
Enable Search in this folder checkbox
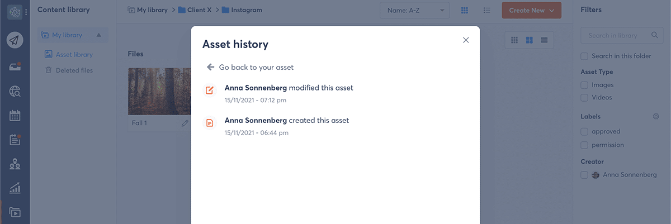point(584,56)
